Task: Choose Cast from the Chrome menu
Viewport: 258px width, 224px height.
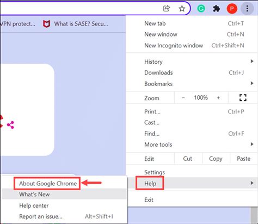Action: pyautogui.click(x=192, y=123)
